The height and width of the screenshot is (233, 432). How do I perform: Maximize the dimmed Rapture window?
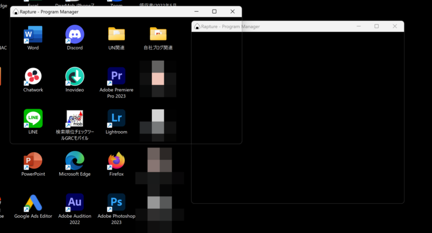tap(377, 26)
